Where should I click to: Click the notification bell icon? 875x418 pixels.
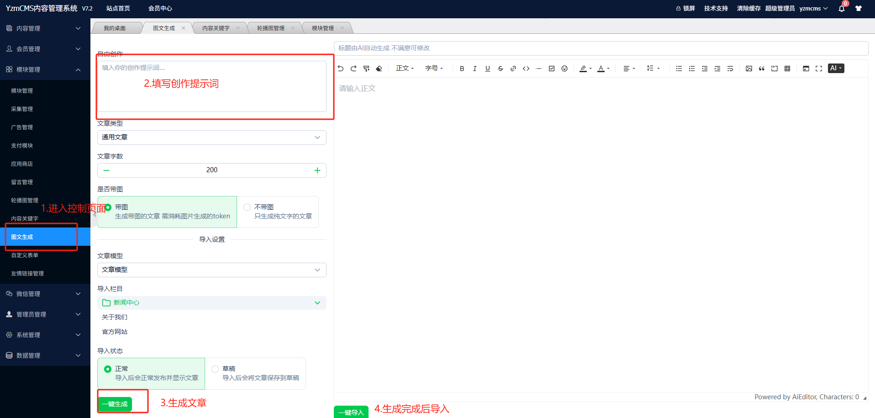tap(841, 9)
